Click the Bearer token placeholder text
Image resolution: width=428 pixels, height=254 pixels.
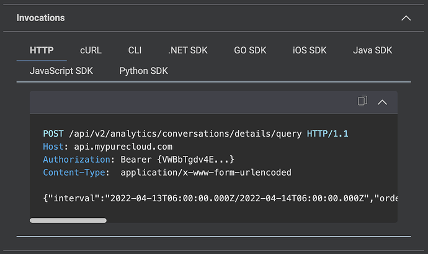[x=196, y=160]
